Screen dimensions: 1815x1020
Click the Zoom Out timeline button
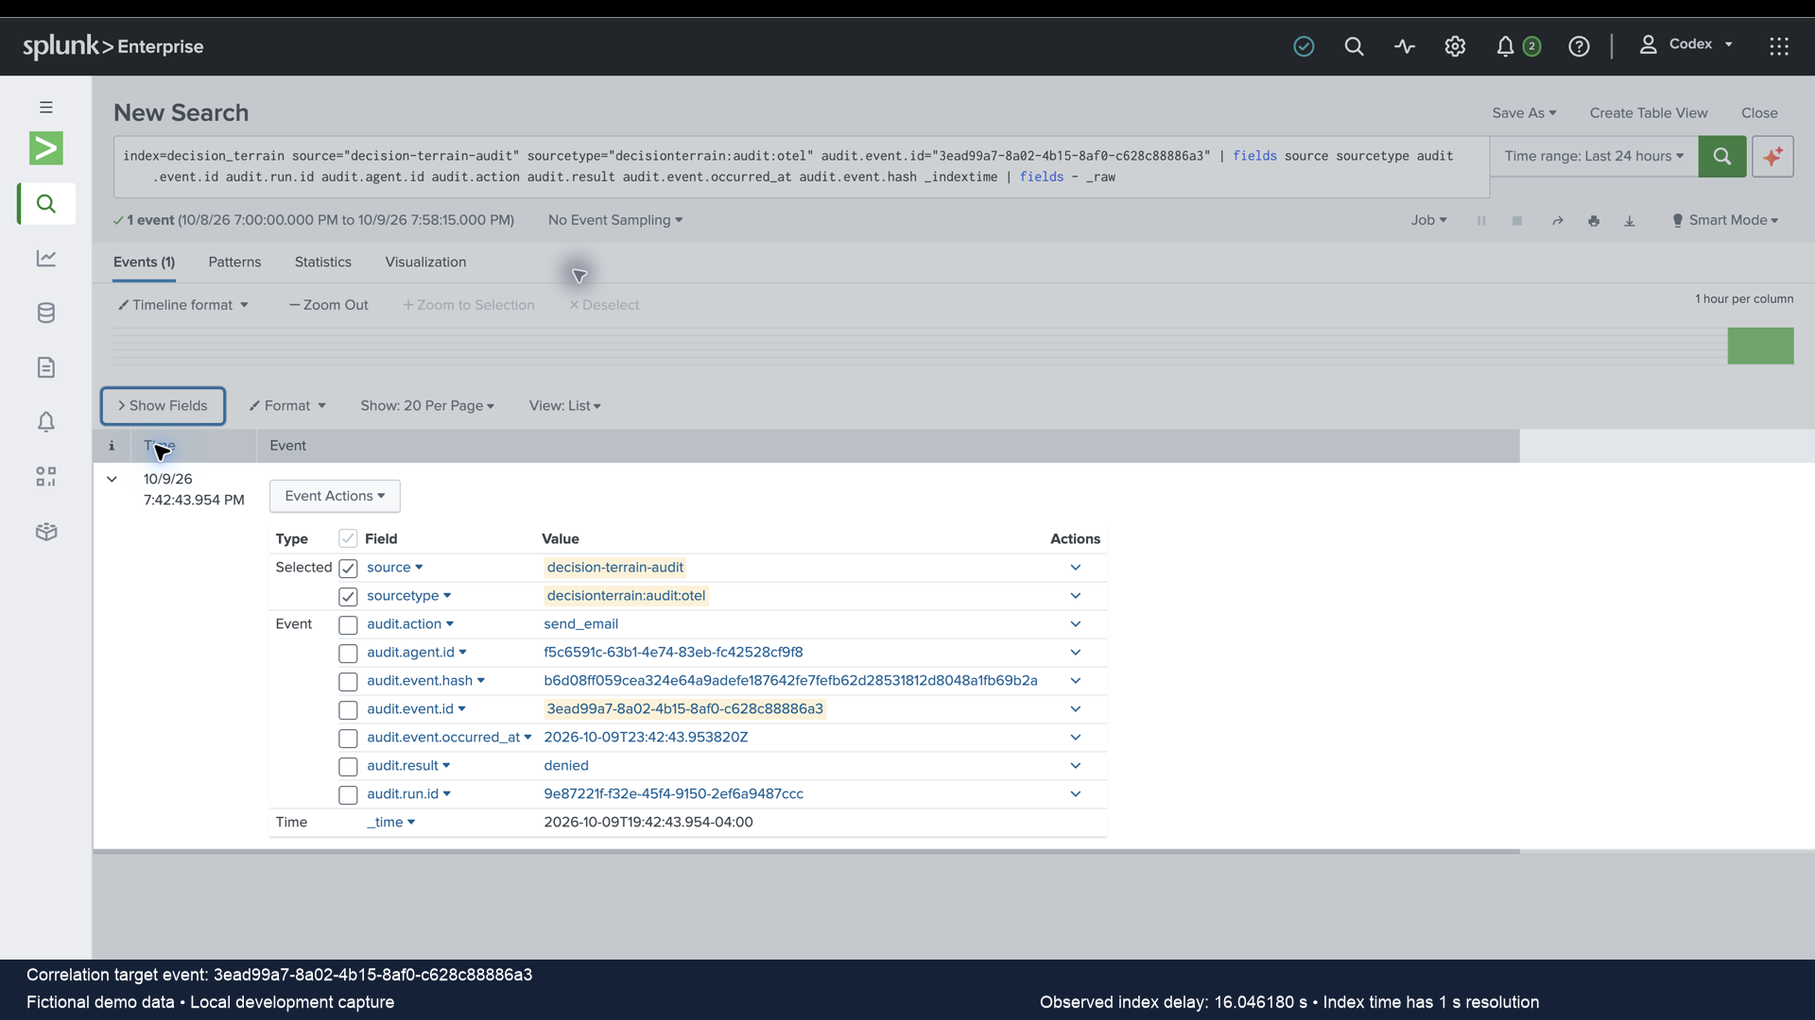pos(328,305)
